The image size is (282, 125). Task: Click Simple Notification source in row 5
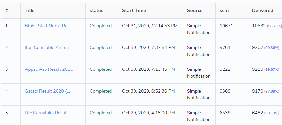[x=199, y=116]
